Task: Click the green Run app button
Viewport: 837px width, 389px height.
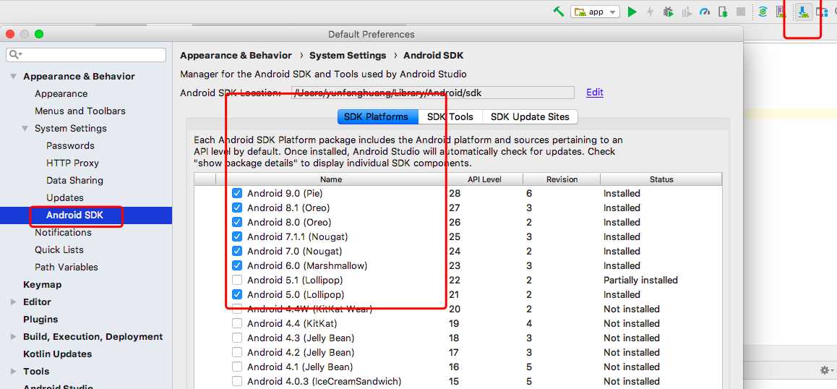Action: pos(632,12)
